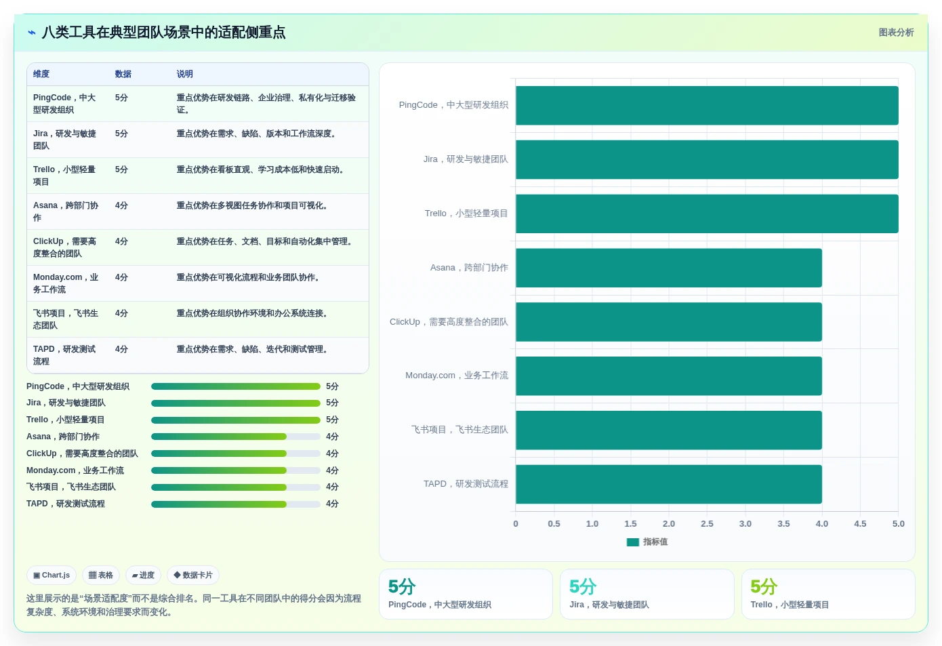
Task: Click table cell 飞书项目，飞书生态团队
Action: tap(66, 319)
